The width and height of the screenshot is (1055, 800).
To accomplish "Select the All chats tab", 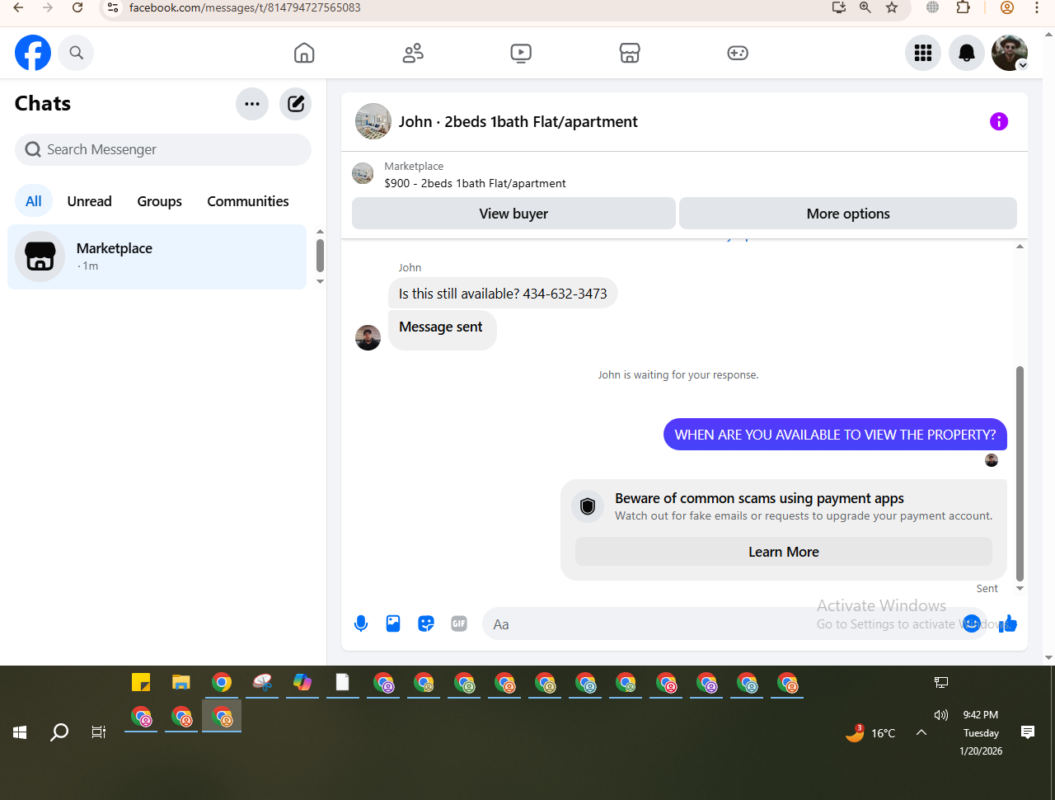I will 34,201.
